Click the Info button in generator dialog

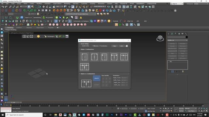pyautogui.click(x=121, y=46)
